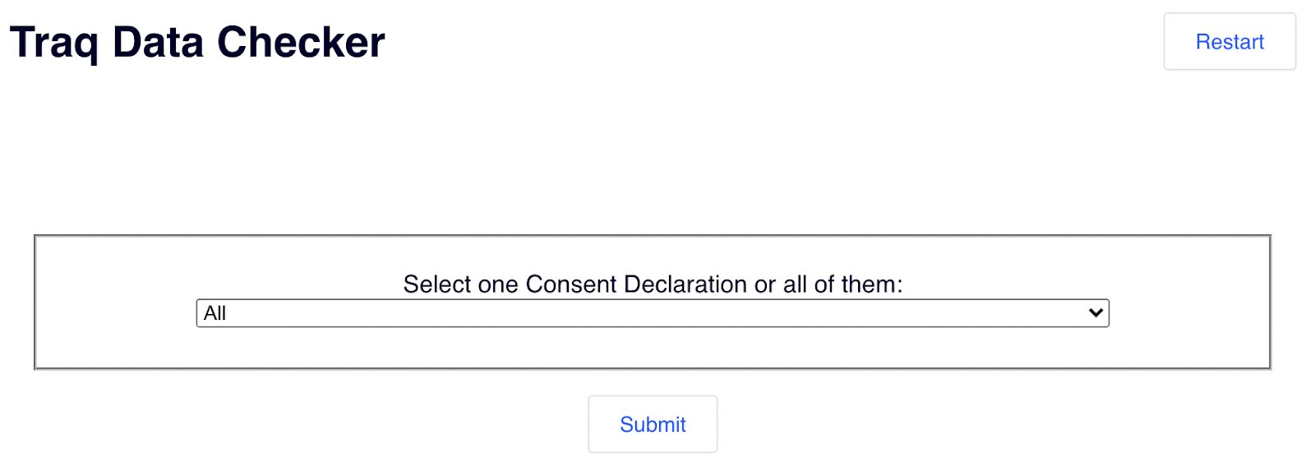Screen dimensions: 1315x467
Task: Click the dropdown chevron arrow
Action: [x=1095, y=313]
